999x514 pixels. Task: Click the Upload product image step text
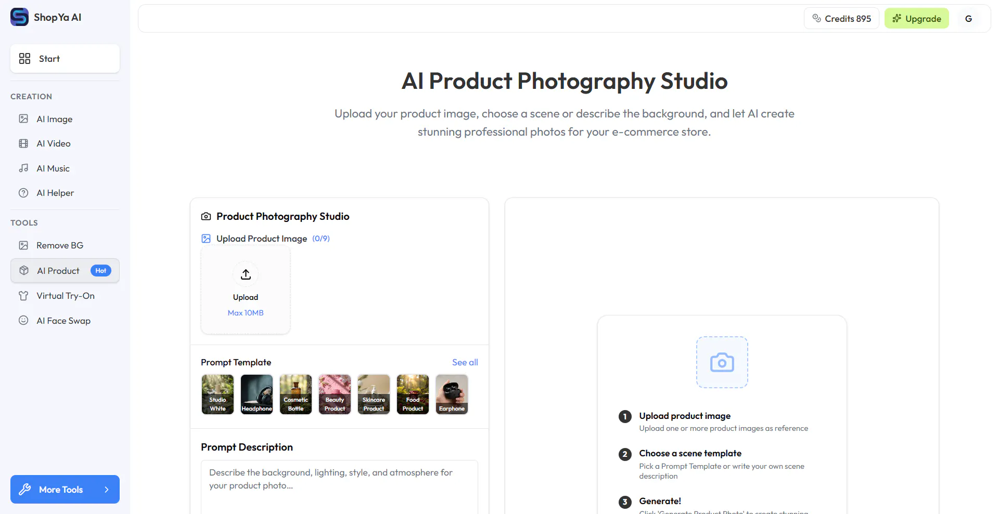pos(685,416)
